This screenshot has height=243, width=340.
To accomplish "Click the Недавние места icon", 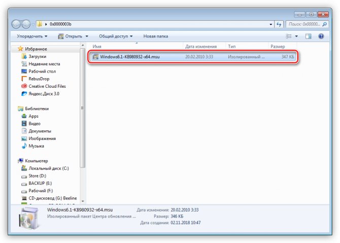I will (24, 64).
